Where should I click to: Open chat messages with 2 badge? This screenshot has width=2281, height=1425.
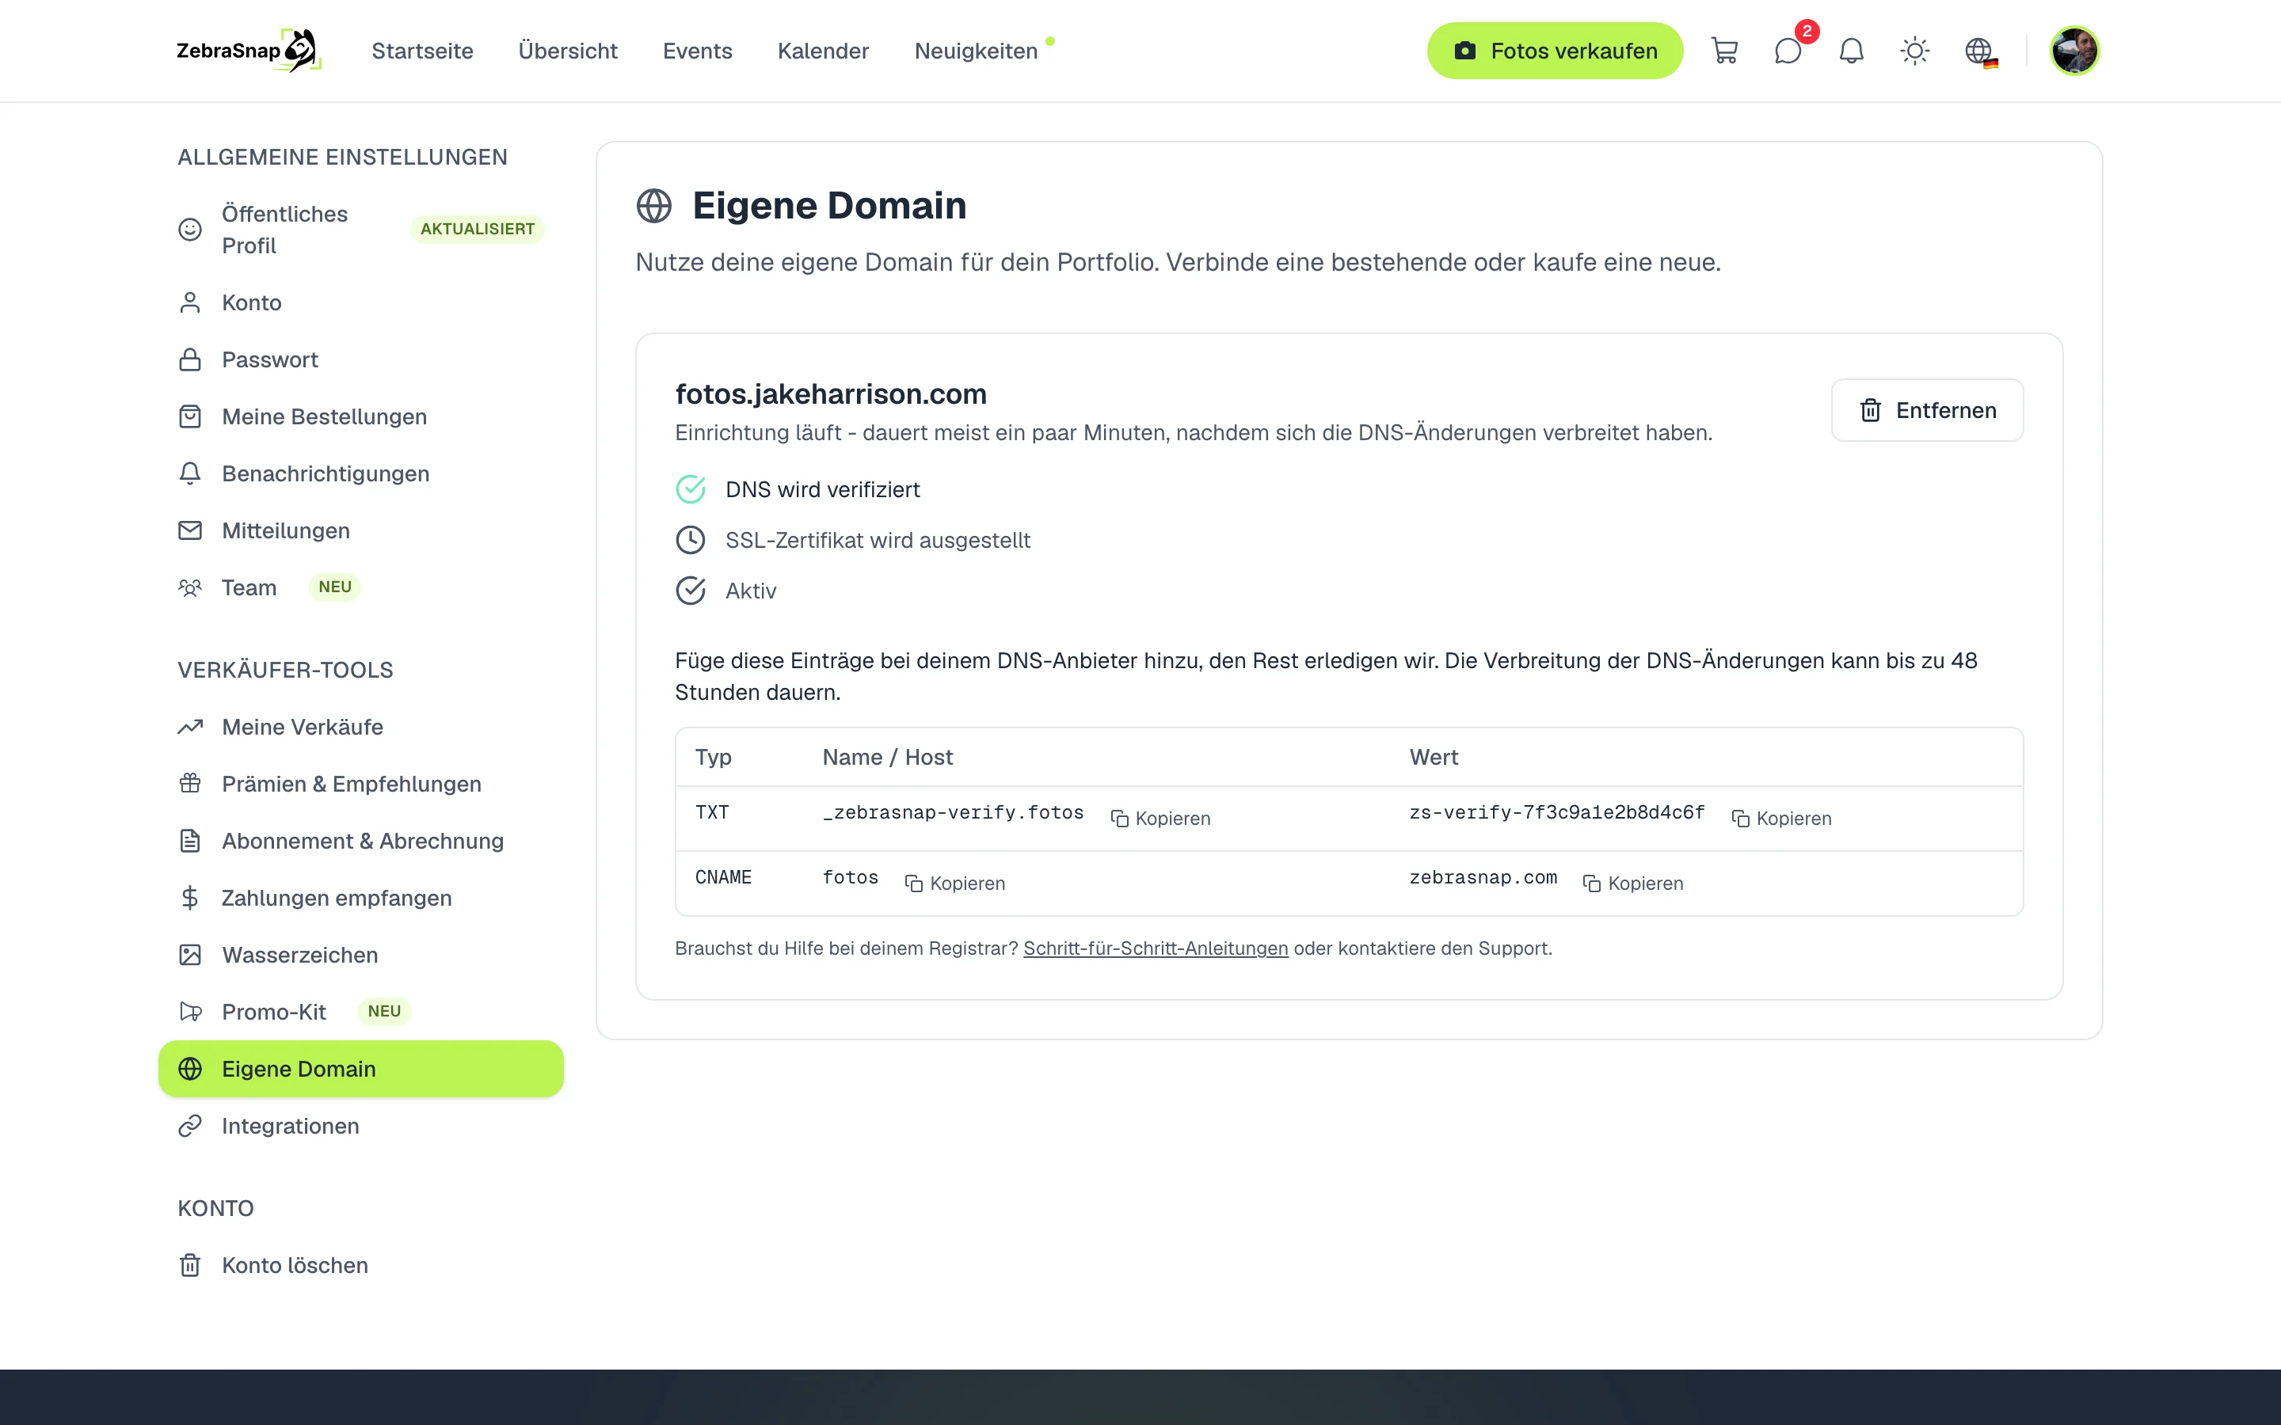point(1788,51)
